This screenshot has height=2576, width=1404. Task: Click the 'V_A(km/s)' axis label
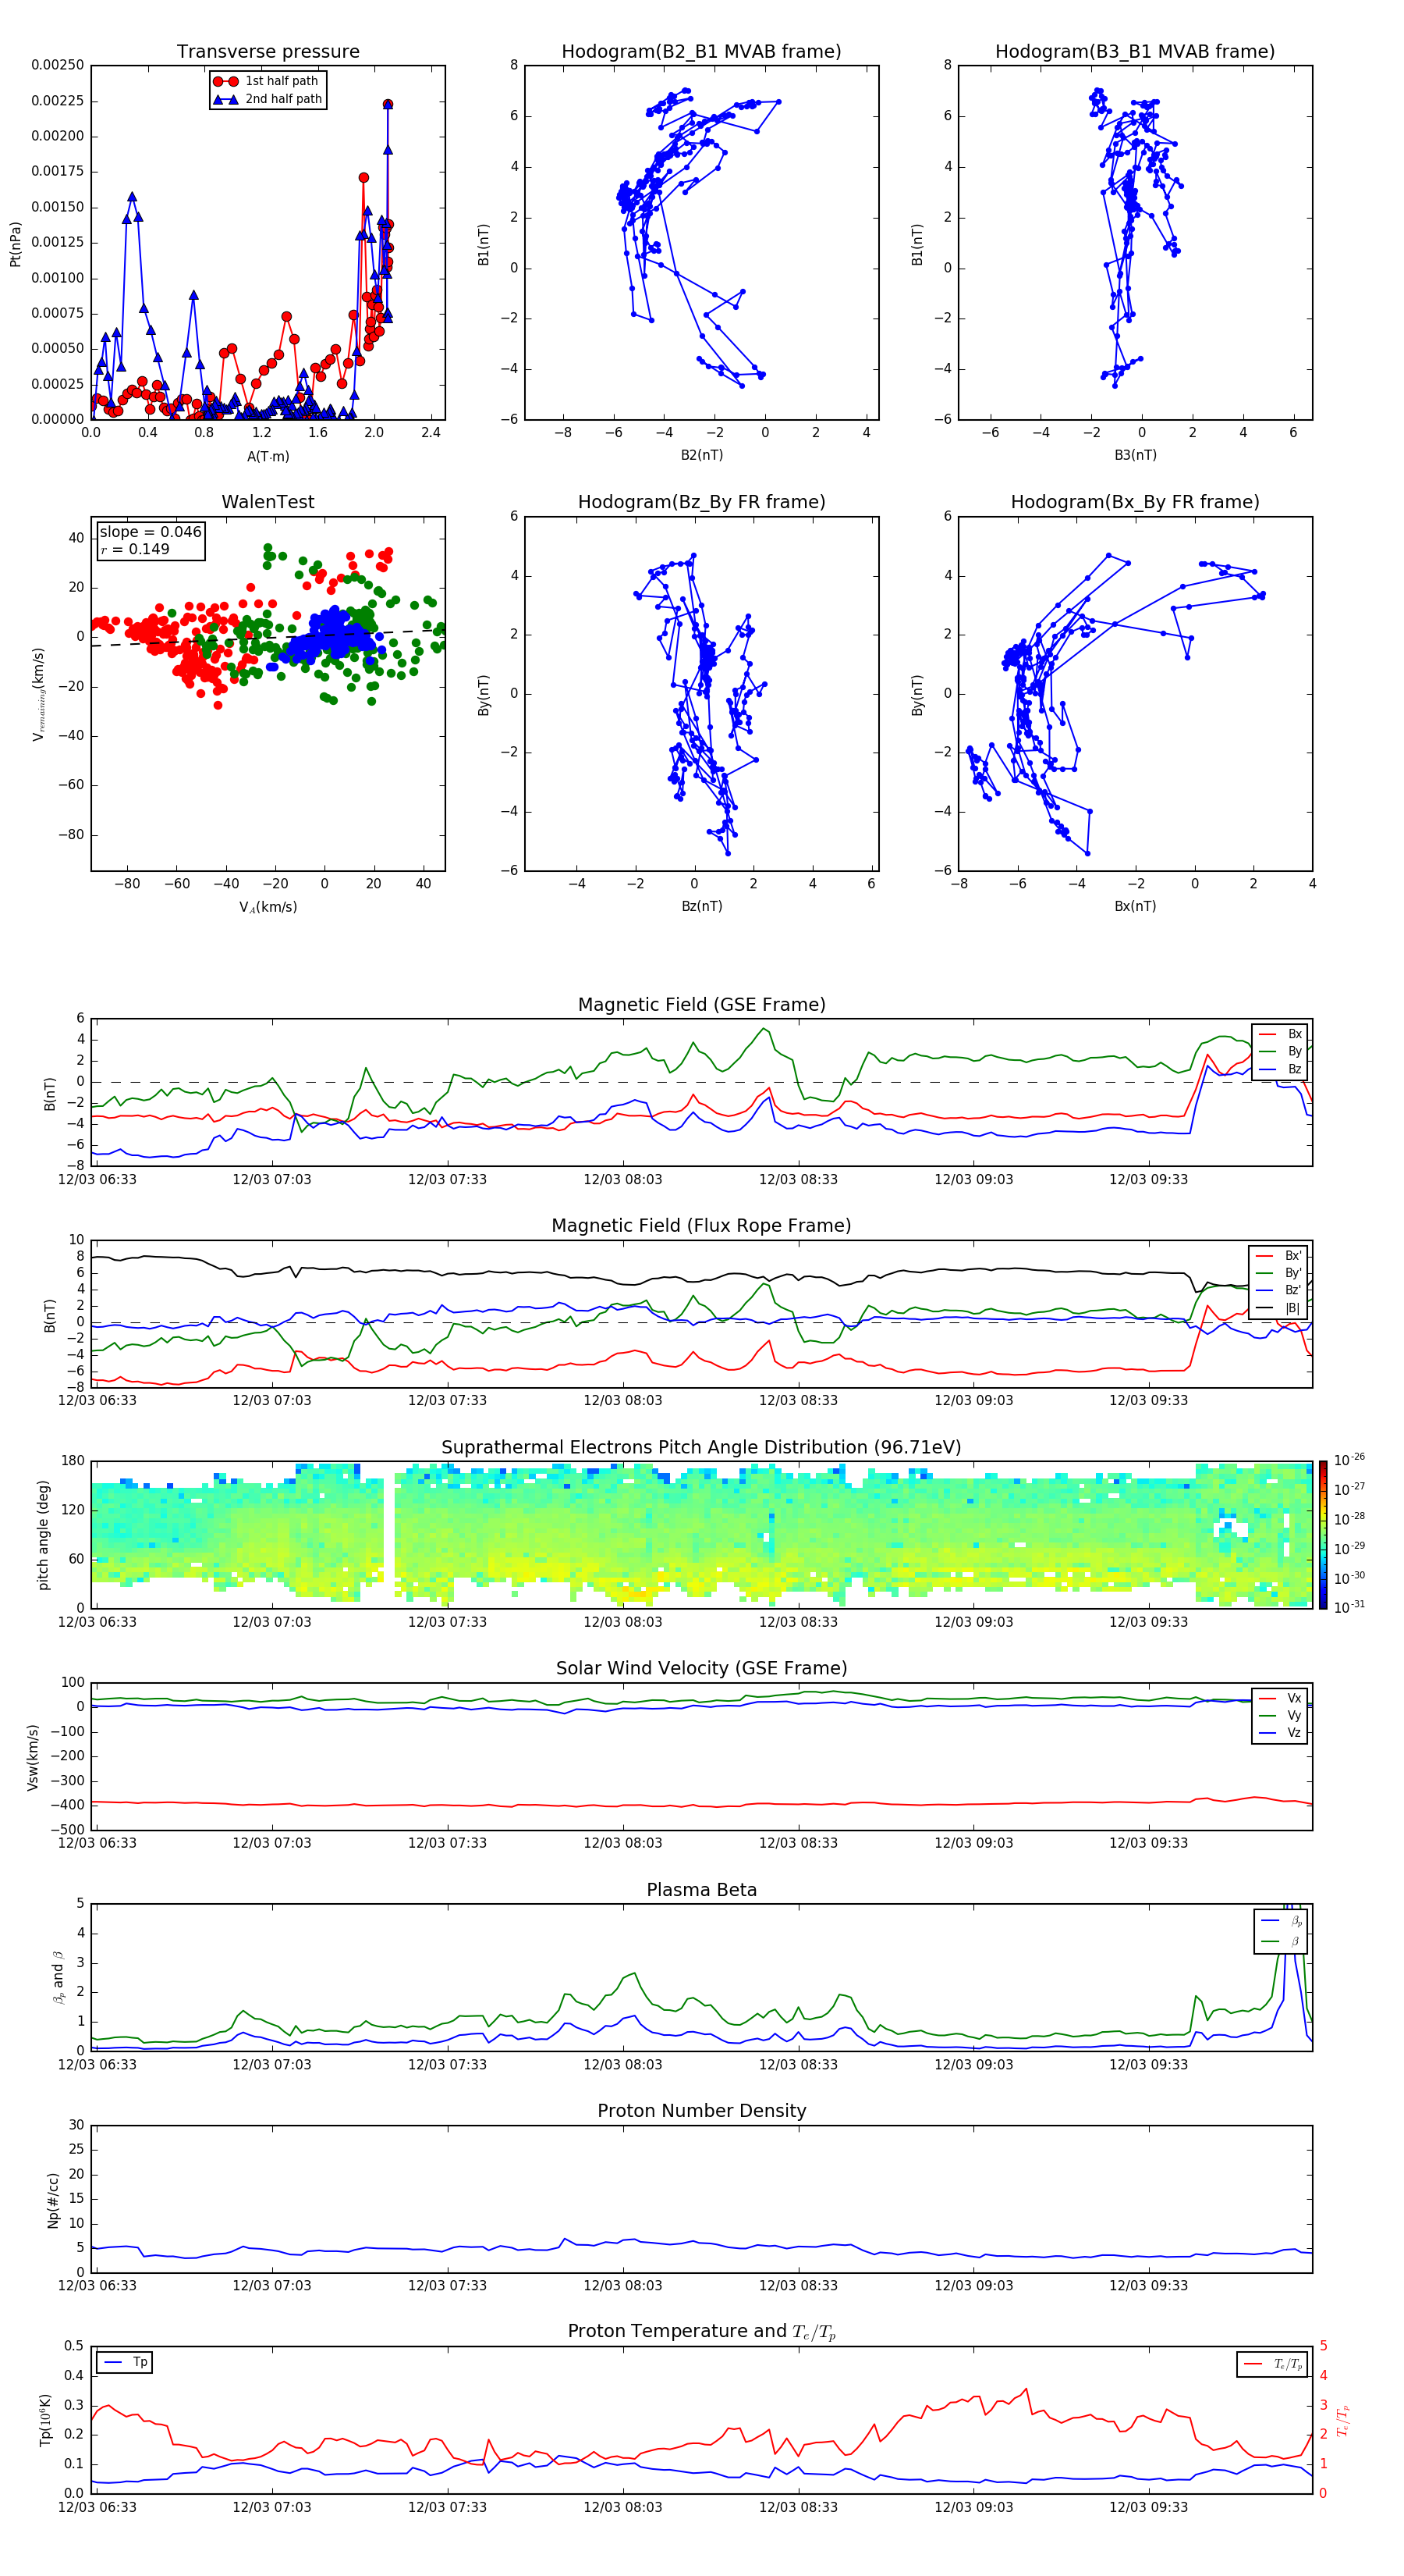(x=268, y=907)
